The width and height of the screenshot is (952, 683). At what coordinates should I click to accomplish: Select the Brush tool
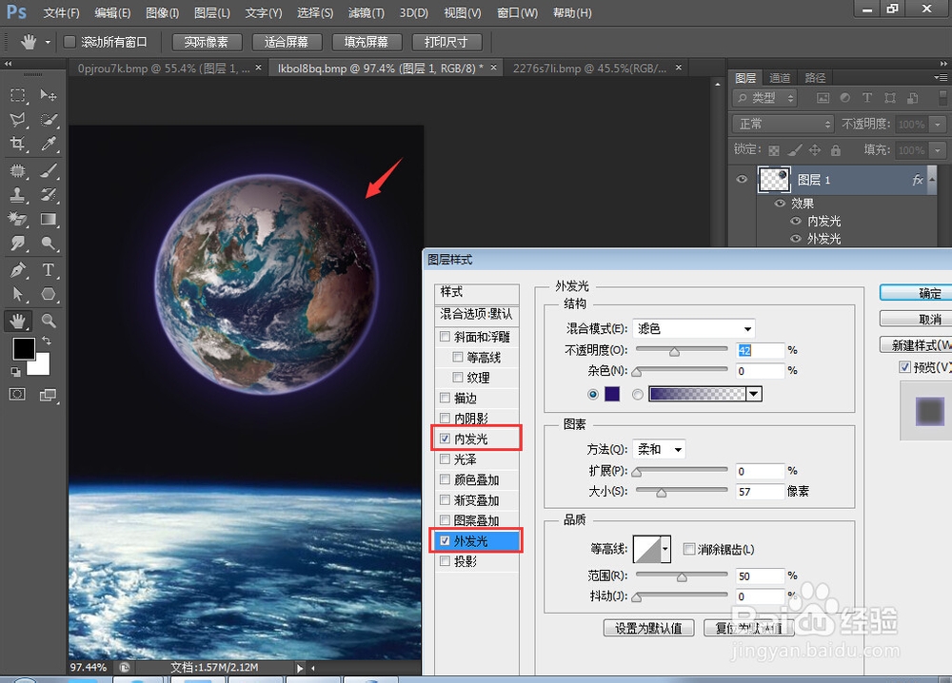48,170
